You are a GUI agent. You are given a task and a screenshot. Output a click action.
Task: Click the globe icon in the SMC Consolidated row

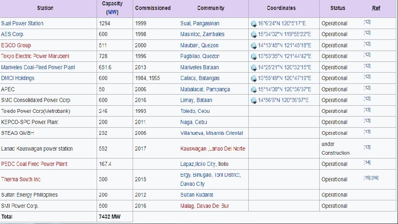click(254, 100)
